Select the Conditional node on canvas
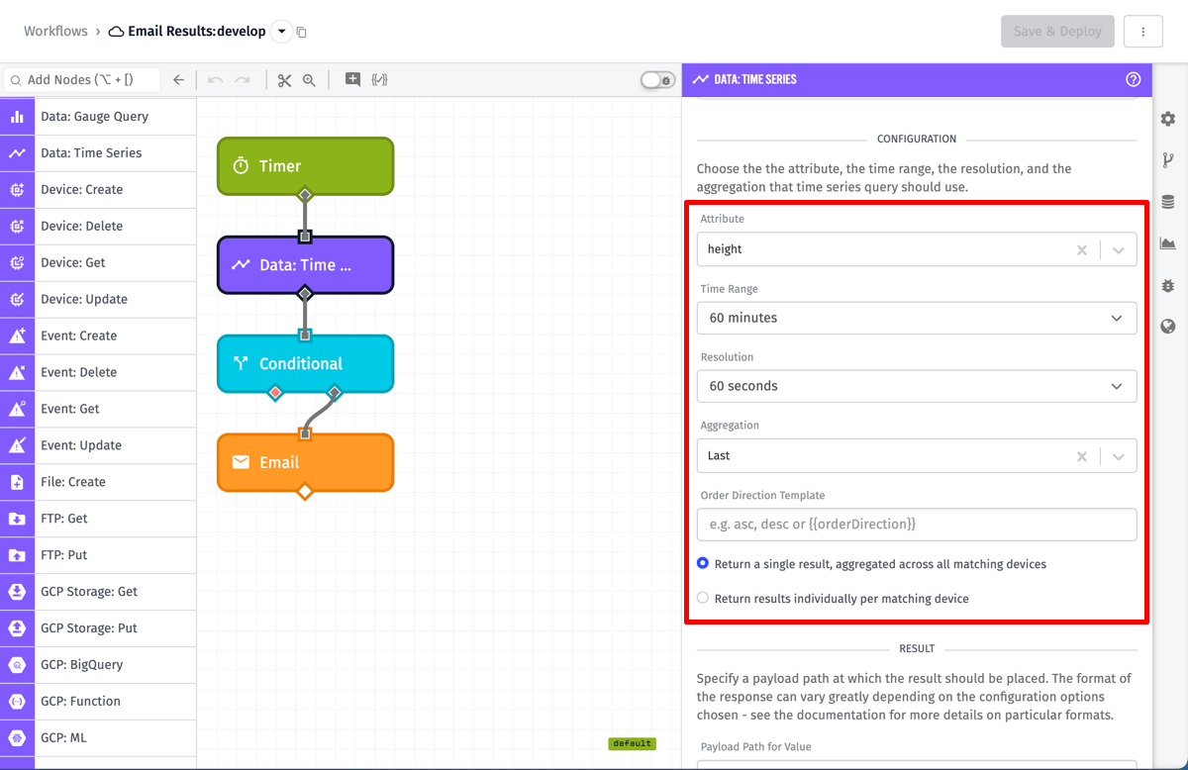Screen dimensions: 1188x770 305,363
